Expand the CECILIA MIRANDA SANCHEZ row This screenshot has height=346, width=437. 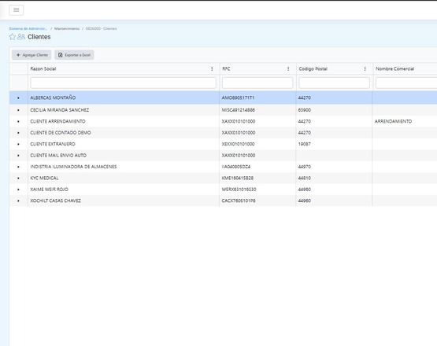pyautogui.click(x=18, y=110)
